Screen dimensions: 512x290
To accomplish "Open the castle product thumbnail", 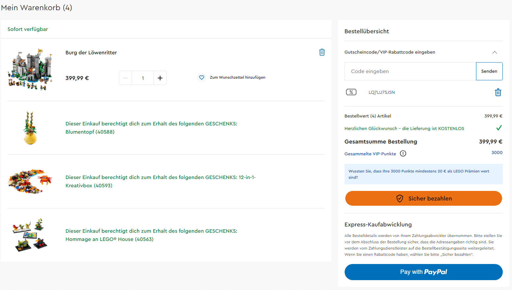I will tap(30, 69).
